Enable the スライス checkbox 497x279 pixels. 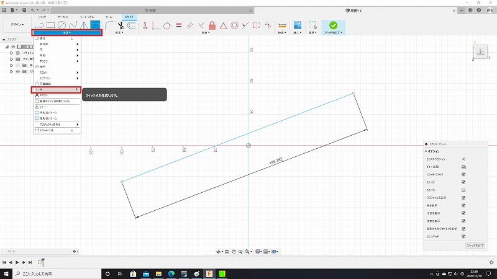[463, 190]
